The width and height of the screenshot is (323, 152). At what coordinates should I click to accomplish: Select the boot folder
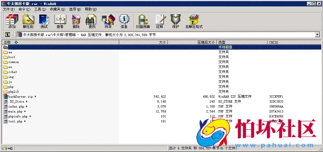9,57
